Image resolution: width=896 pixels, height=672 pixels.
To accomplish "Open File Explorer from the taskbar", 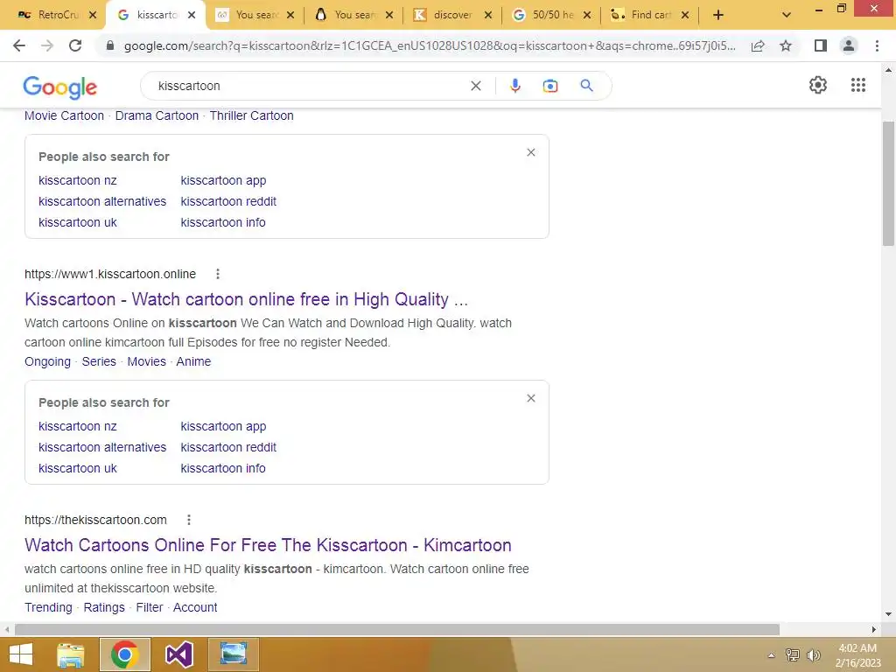I will coord(71,654).
